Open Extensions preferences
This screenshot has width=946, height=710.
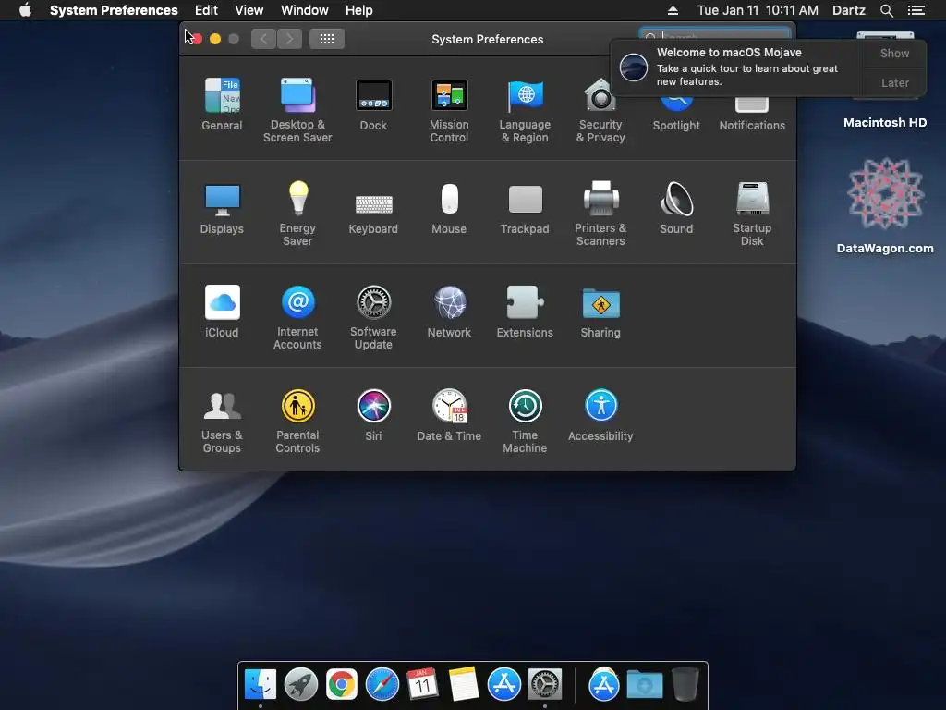click(x=525, y=312)
